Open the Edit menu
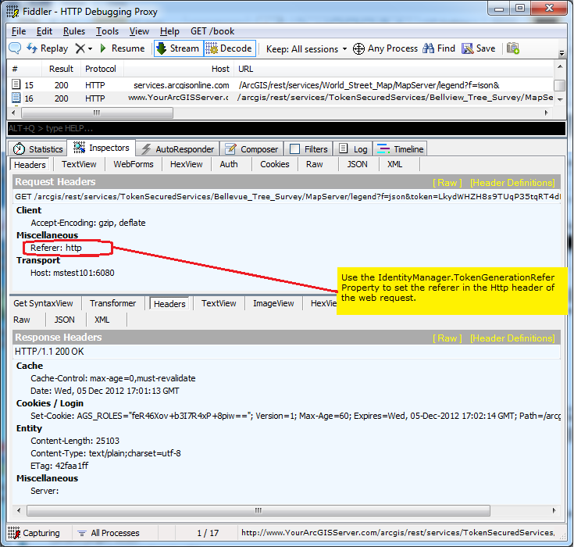Viewport: 574px width, 547px height. click(45, 31)
